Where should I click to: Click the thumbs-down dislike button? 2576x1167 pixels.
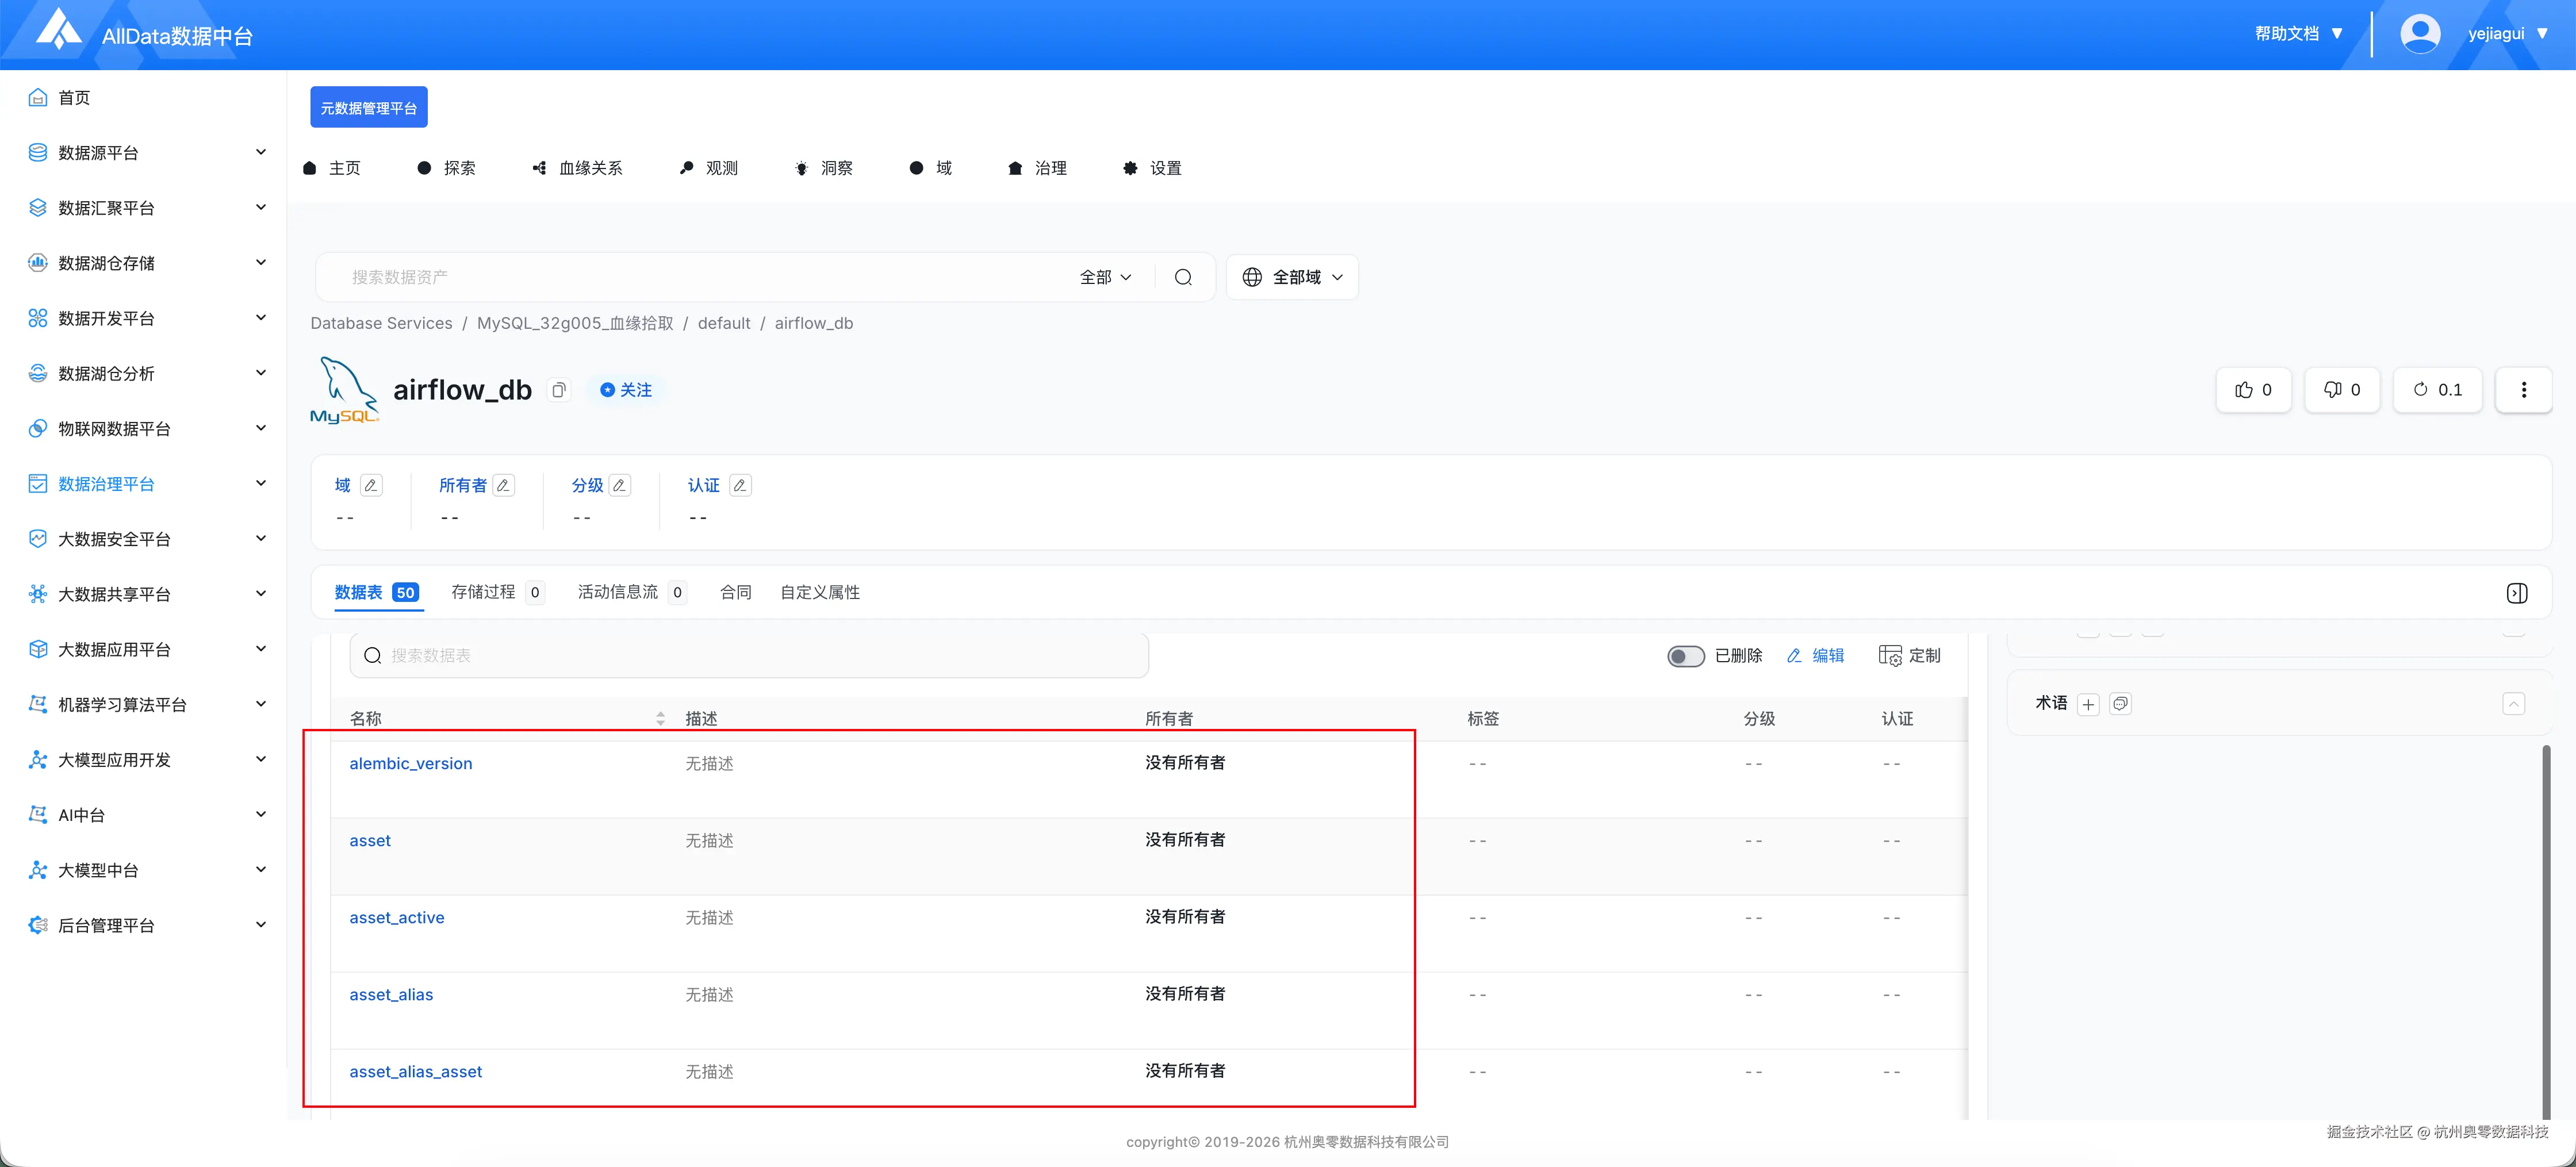coord(2342,390)
